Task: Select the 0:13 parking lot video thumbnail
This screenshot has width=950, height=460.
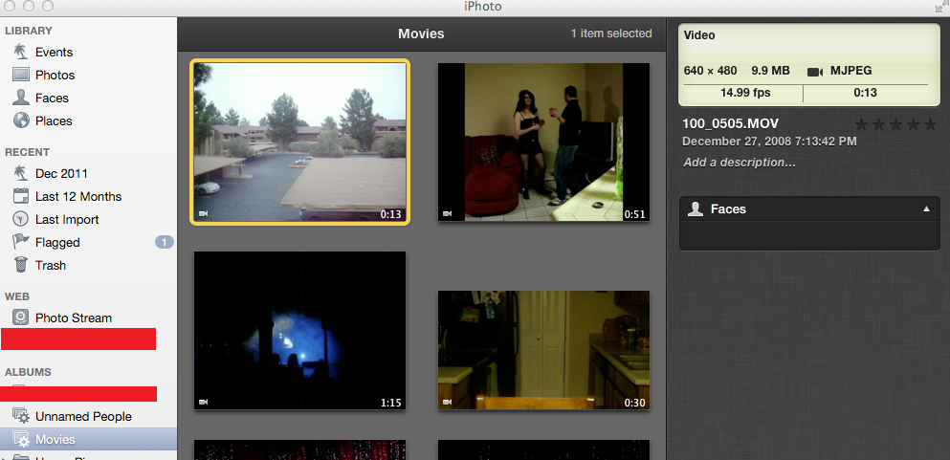Action: 299,142
